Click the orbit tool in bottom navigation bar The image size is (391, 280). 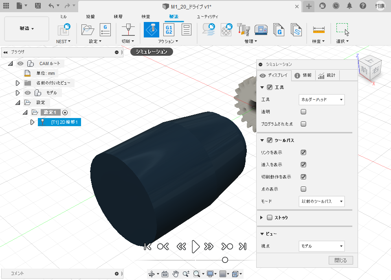coord(152,274)
